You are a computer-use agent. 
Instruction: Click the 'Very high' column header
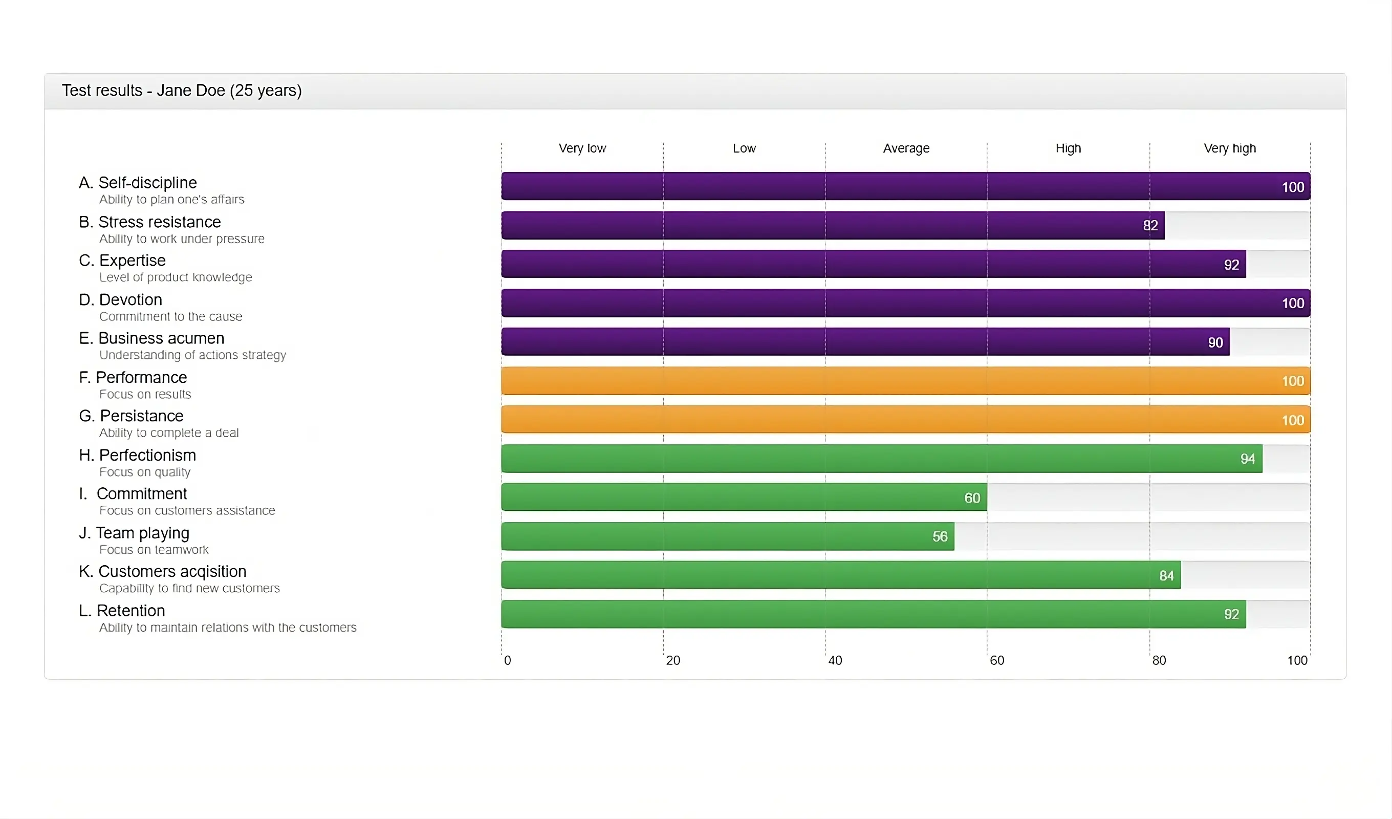pos(1230,148)
